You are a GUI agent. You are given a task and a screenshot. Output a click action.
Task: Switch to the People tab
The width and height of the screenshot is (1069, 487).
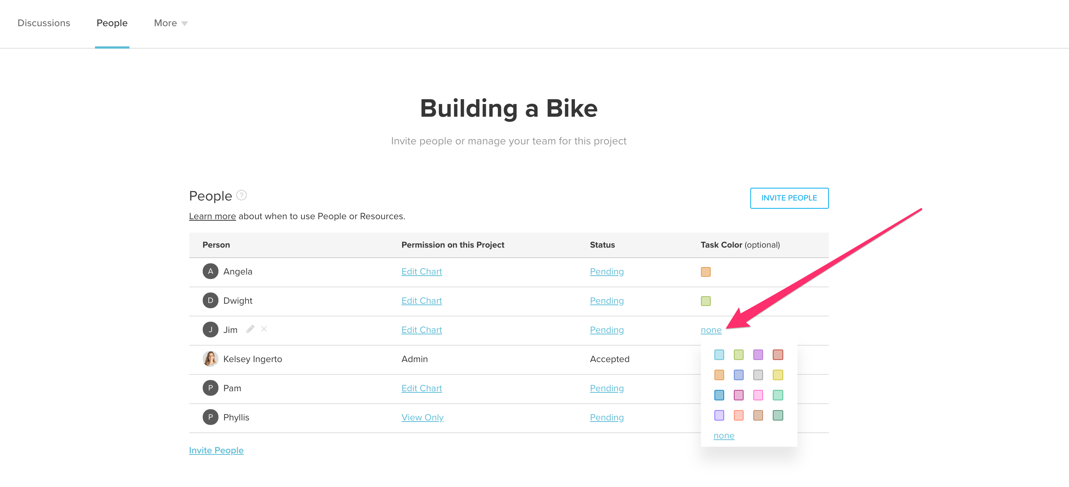[x=111, y=23]
